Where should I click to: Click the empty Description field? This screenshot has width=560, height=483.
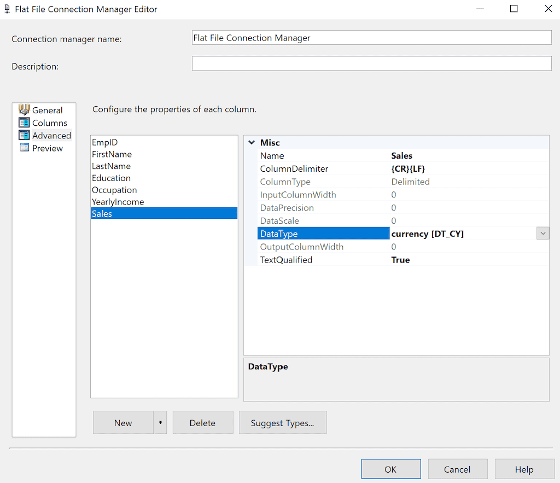pos(371,63)
